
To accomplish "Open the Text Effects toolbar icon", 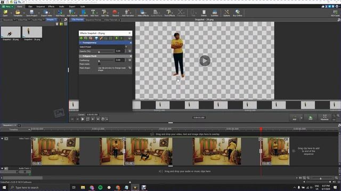I will tap(169, 13).
